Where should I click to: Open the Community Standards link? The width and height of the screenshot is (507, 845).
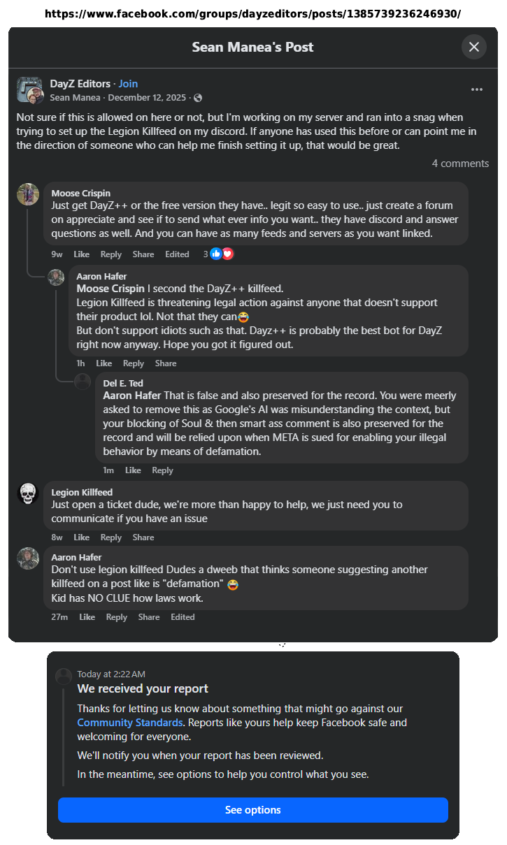(x=130, y=723)
